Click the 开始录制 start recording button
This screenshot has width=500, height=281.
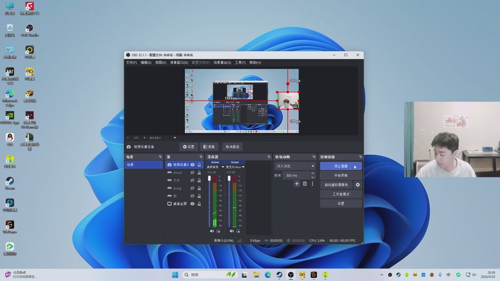(x=341, y=175)
